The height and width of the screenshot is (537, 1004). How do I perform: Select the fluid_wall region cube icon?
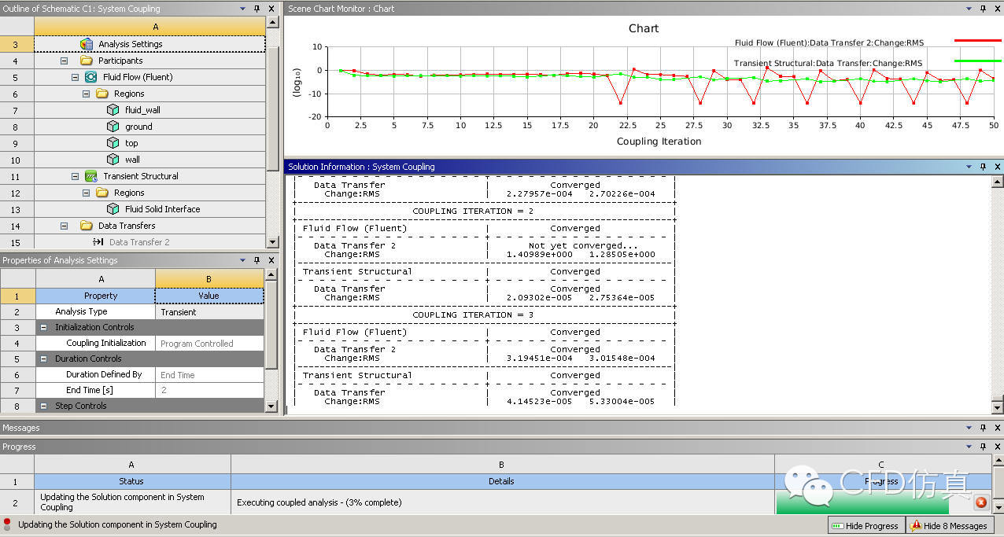click(x=113, y=110)
